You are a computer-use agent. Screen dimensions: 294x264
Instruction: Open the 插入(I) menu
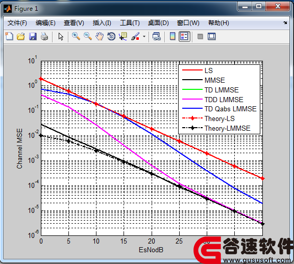point(102,23)
